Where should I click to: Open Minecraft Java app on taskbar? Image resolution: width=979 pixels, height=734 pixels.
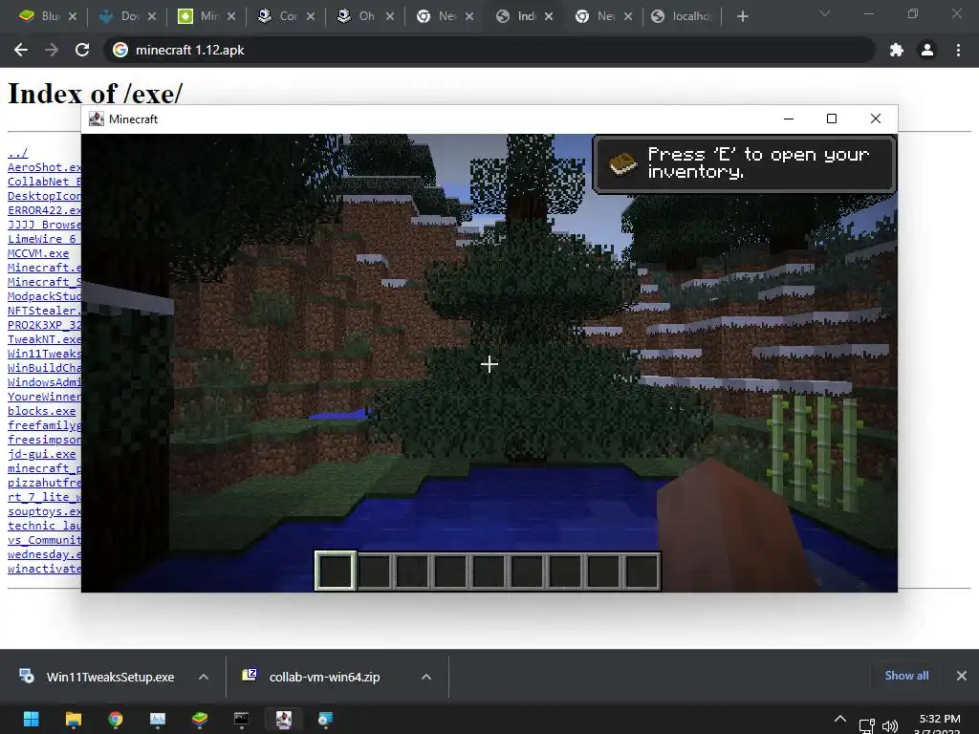tap(284, 720)
